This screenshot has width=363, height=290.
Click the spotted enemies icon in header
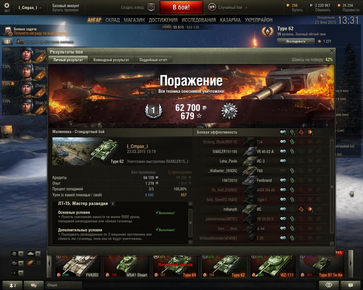(283, 132)
